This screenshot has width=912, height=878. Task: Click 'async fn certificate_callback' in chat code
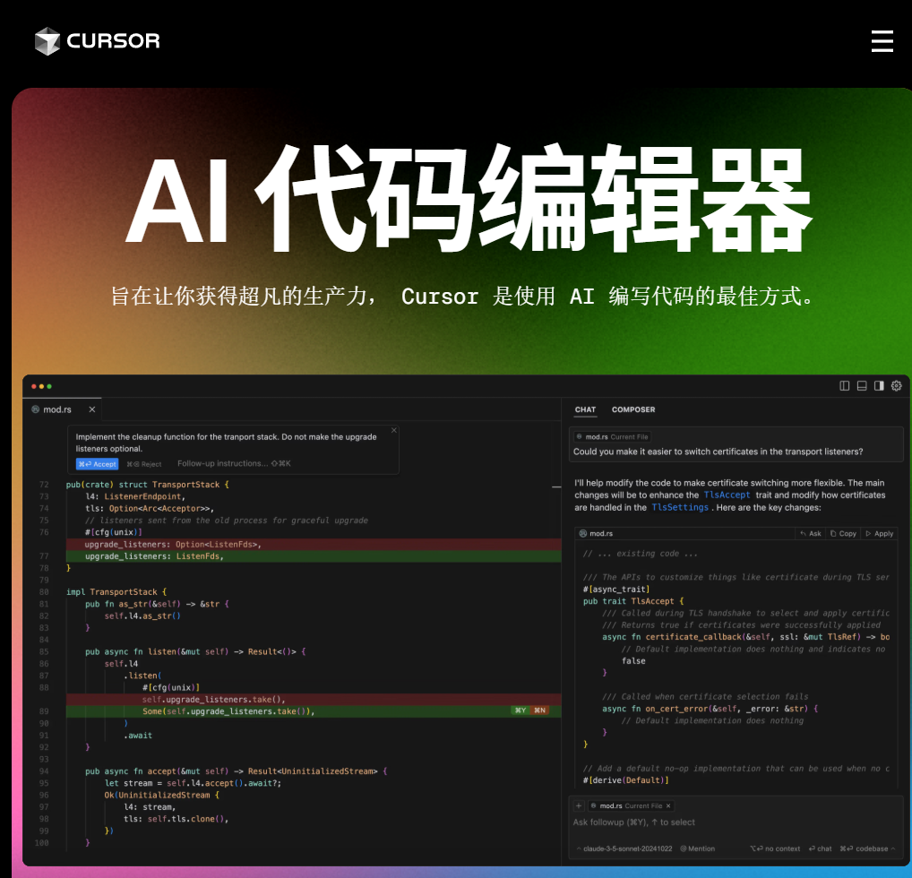click(x=745, y=637)
